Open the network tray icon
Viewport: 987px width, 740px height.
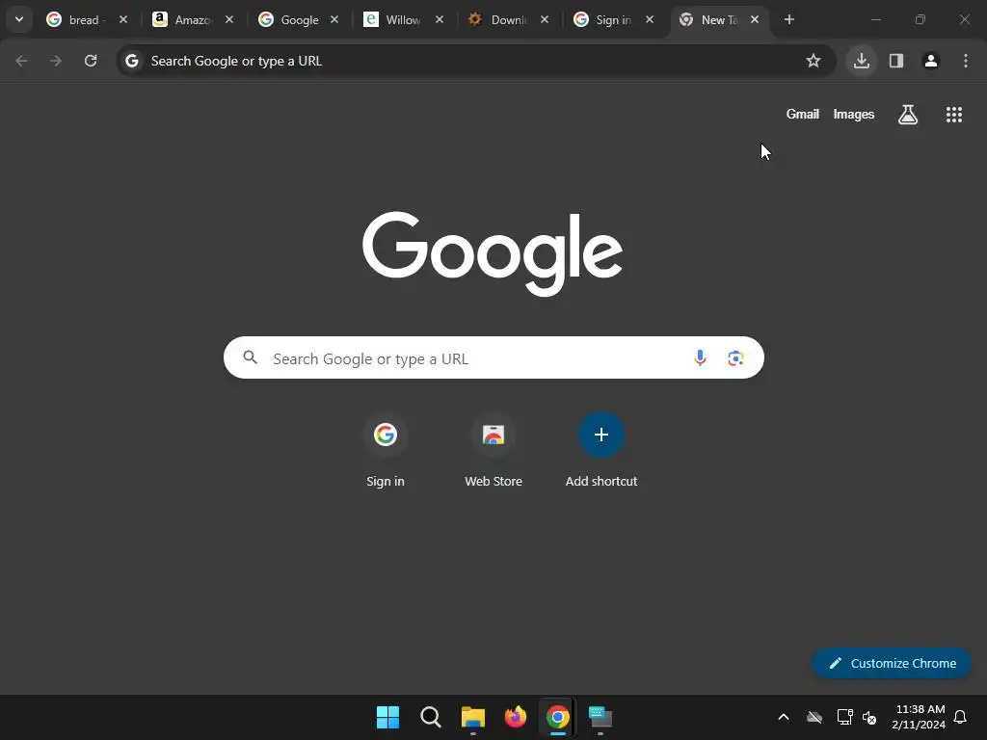(844, 717)
